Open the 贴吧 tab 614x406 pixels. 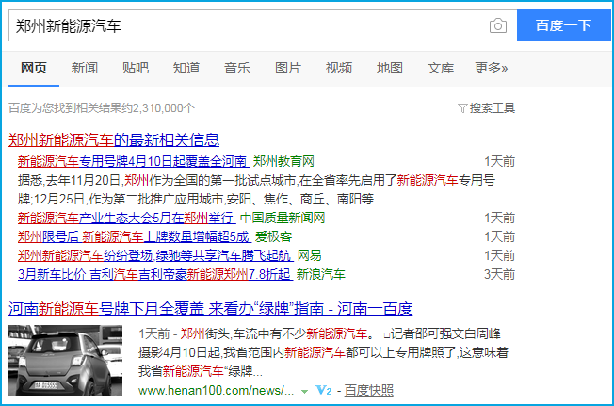point(135,68)
